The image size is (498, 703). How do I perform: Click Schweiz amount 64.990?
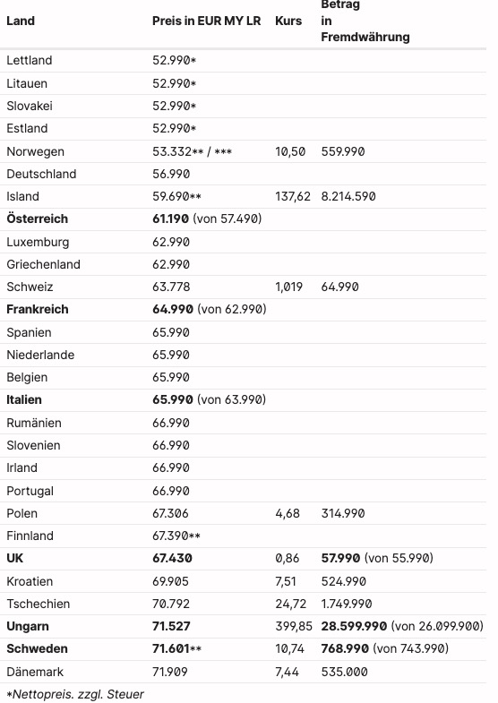(339, 287)
